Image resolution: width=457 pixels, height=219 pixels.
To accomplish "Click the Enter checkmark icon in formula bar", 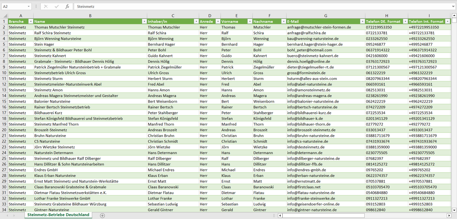I will click(x=57, y=6).
